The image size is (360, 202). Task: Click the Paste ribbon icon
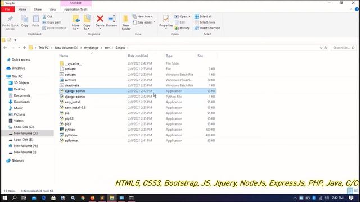[35, 21]
